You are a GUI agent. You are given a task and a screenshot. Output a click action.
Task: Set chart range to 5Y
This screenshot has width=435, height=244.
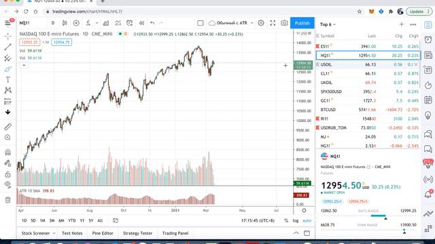[x=91, y=220]
